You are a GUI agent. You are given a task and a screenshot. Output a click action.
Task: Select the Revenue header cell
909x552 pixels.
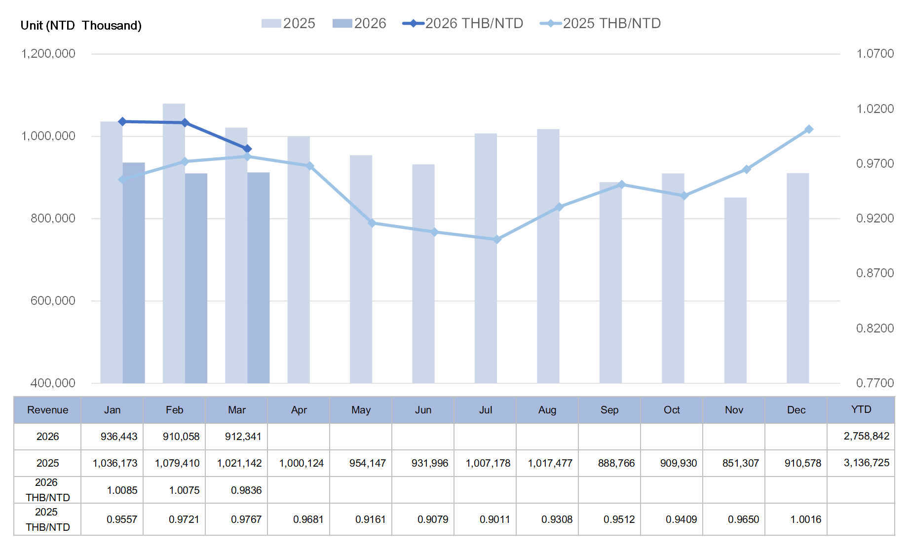pos(47,410)
